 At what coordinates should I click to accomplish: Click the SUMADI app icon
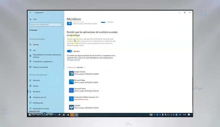(x=71, y=107)
